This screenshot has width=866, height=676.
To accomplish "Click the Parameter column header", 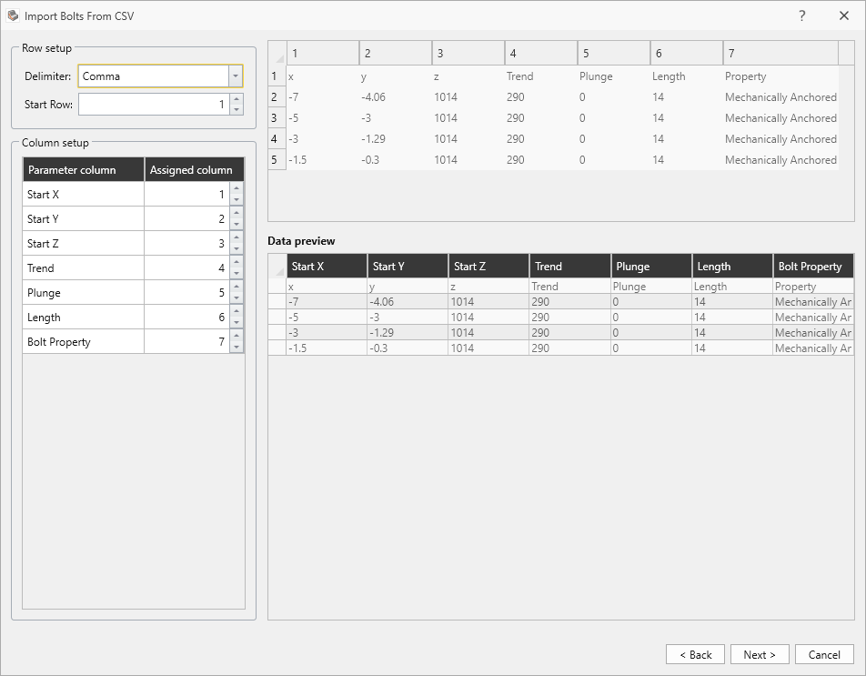I will click(83, 169).
